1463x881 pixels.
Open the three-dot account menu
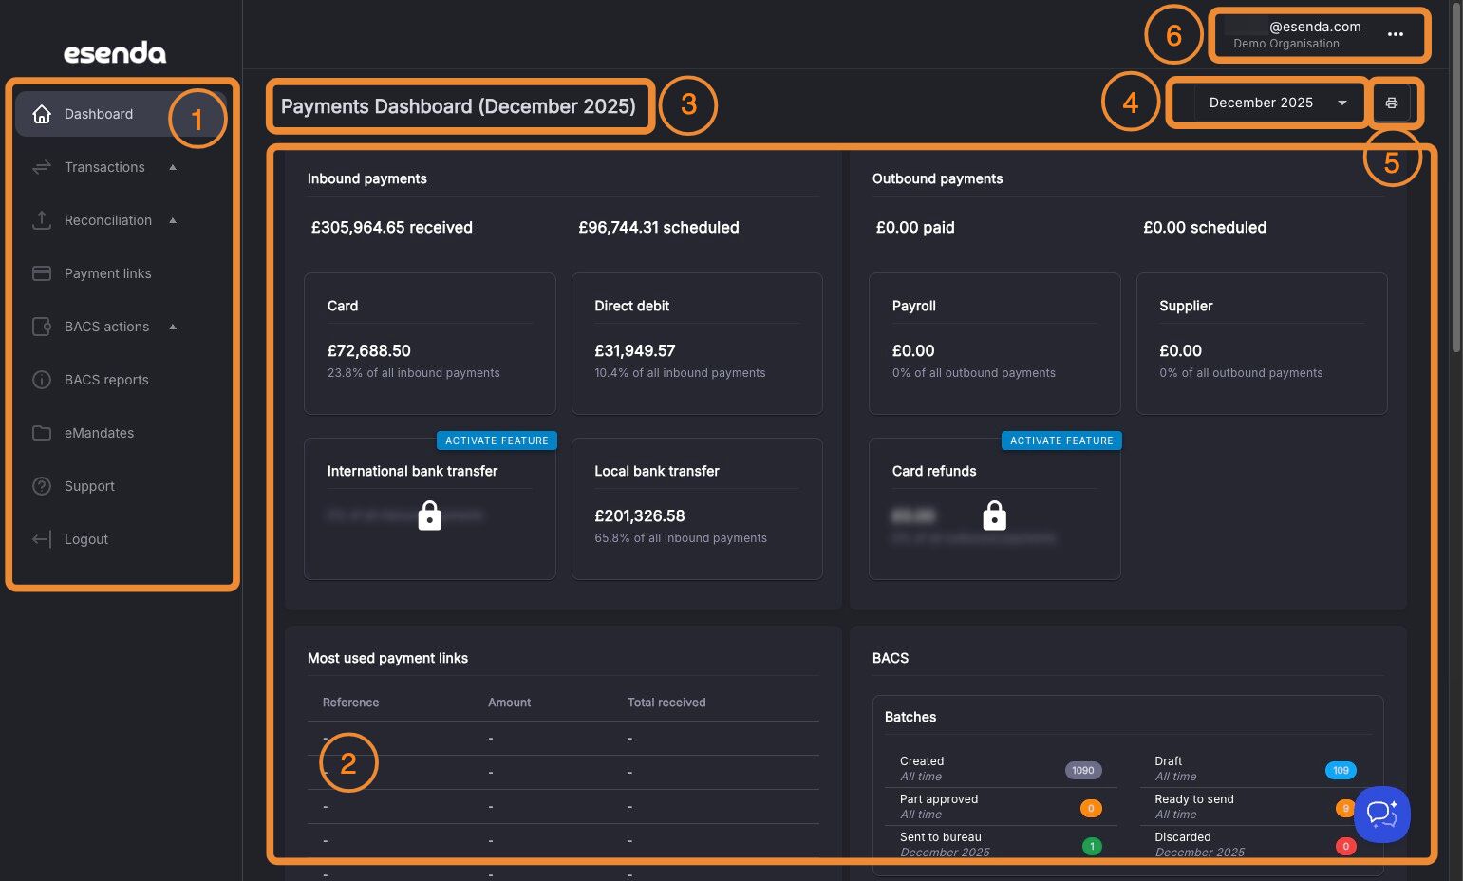click(1395, 34)
